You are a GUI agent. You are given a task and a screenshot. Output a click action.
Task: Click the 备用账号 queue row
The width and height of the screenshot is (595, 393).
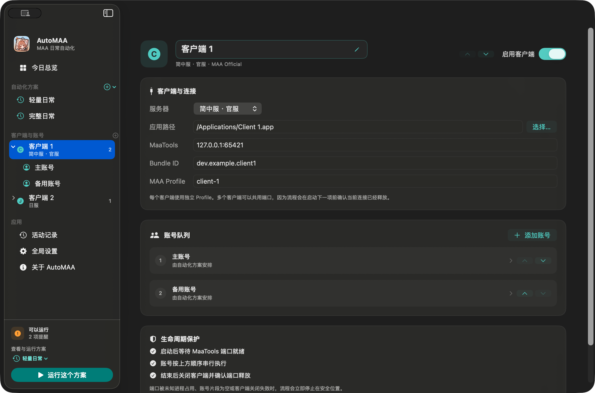pos(353,293)
